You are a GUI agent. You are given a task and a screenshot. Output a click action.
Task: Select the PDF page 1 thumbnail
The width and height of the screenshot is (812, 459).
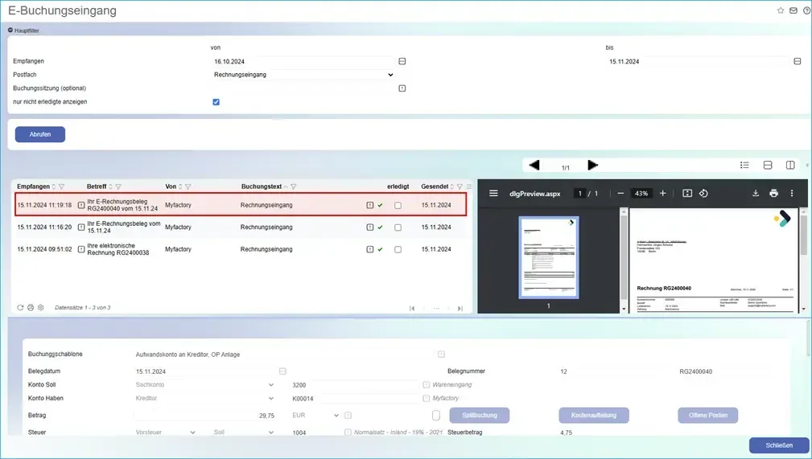coord(548,258)
